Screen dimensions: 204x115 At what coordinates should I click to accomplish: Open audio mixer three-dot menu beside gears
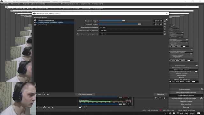click(85, 107)
